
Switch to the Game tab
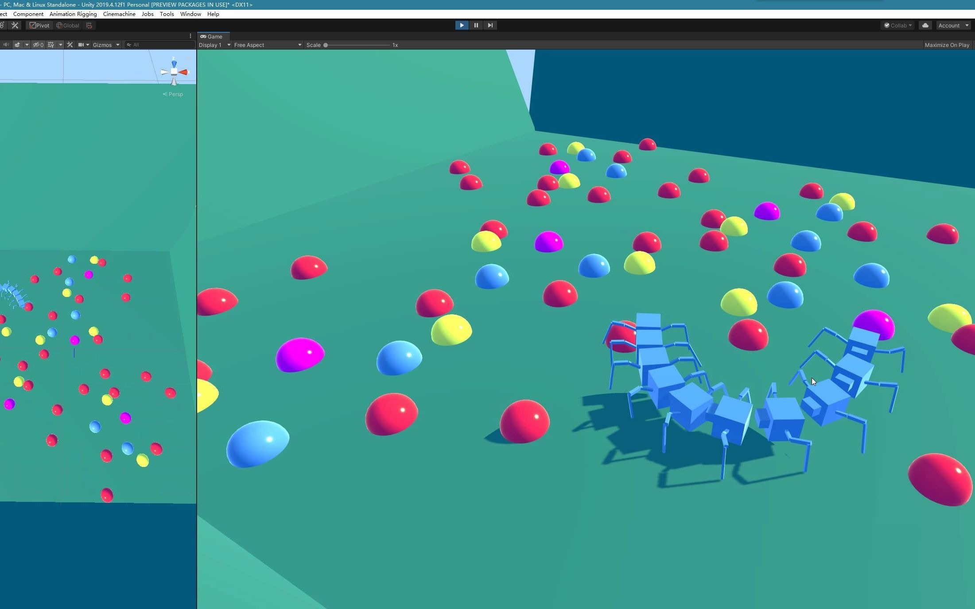tap(213, 36)
